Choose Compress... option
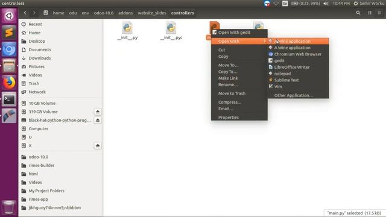The width and height of the screenshot is (386, 217). 239,102
